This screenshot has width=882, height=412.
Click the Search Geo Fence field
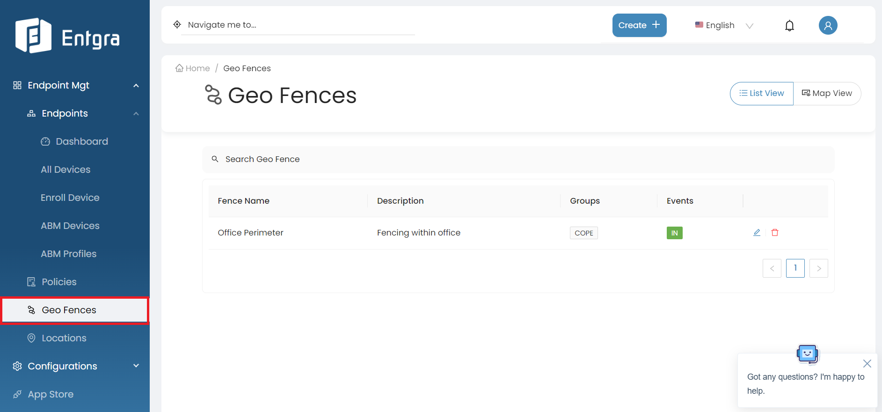518,160
